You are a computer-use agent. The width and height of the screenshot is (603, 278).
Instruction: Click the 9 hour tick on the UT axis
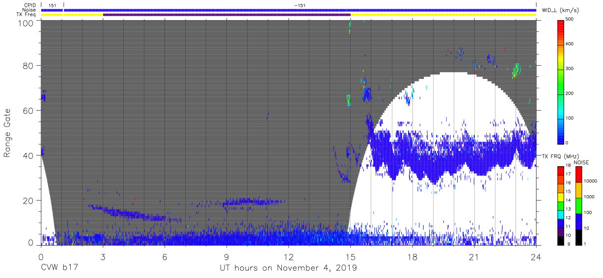[226, 257]
